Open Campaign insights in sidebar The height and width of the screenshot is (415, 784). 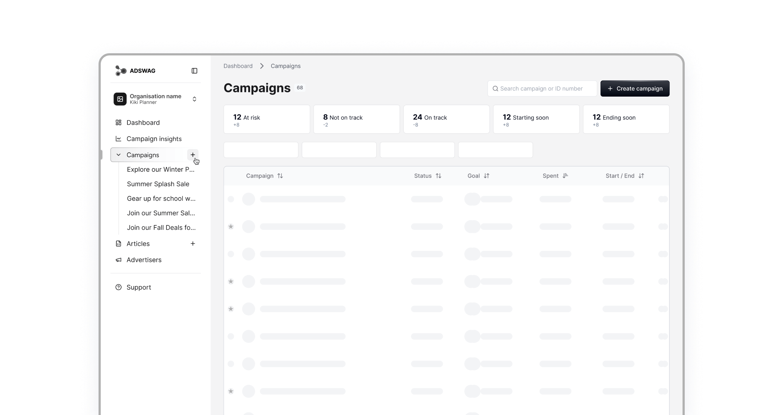click(x=156, y=139)
